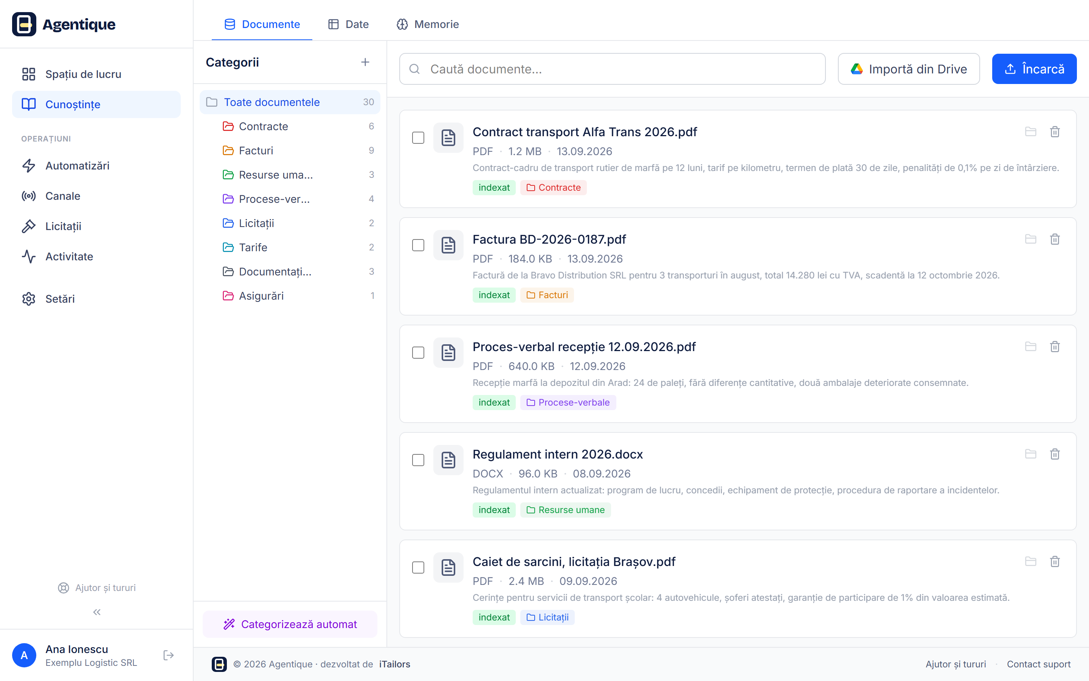Filter by the Facturi category
1089x681 pixels.
click(298, 151)
